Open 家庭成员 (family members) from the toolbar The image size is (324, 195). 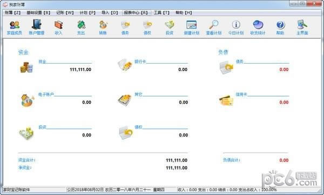[x=14, y=27]
